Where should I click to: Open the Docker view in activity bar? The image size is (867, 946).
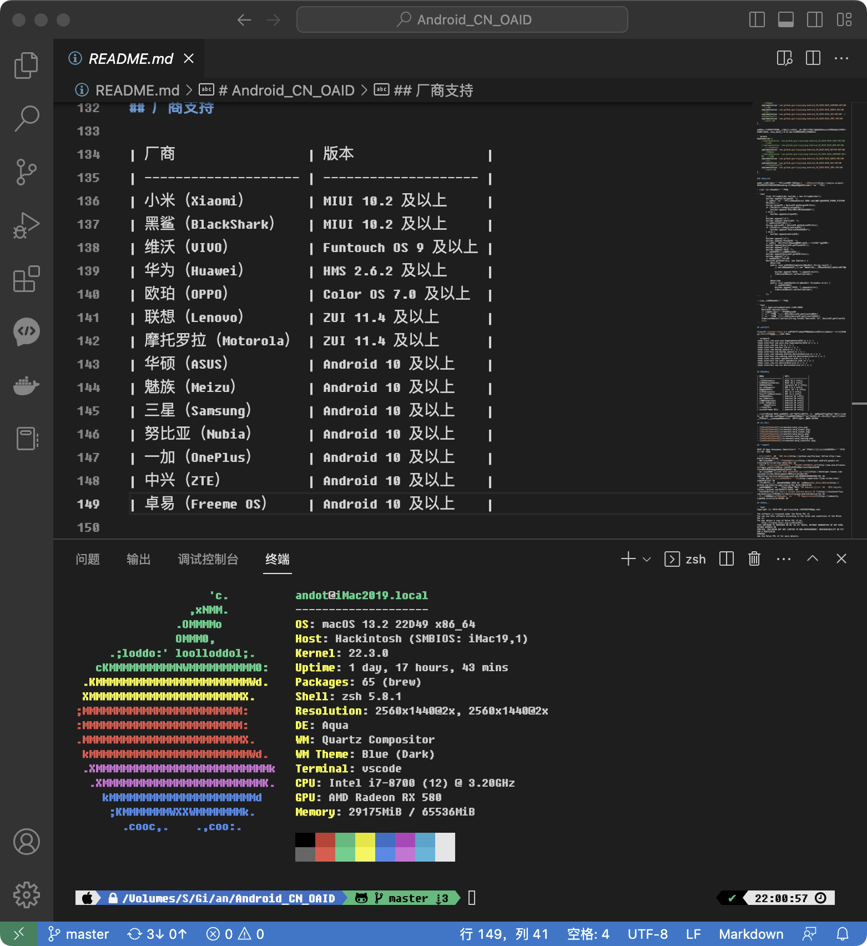pos(26,385)
